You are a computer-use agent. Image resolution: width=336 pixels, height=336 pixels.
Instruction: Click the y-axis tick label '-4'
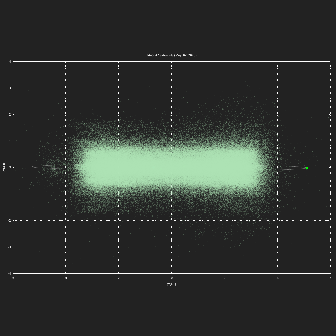pos(9,273)
